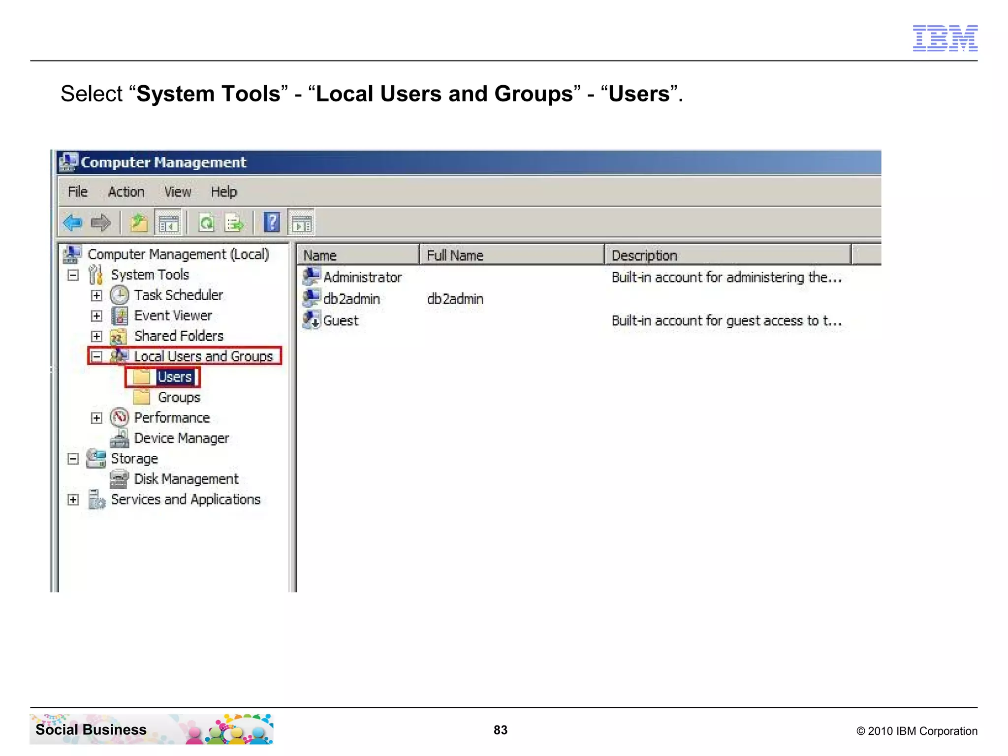Collapse the System Tools tree node
The image size is (1008, 756).
(73, 275)
